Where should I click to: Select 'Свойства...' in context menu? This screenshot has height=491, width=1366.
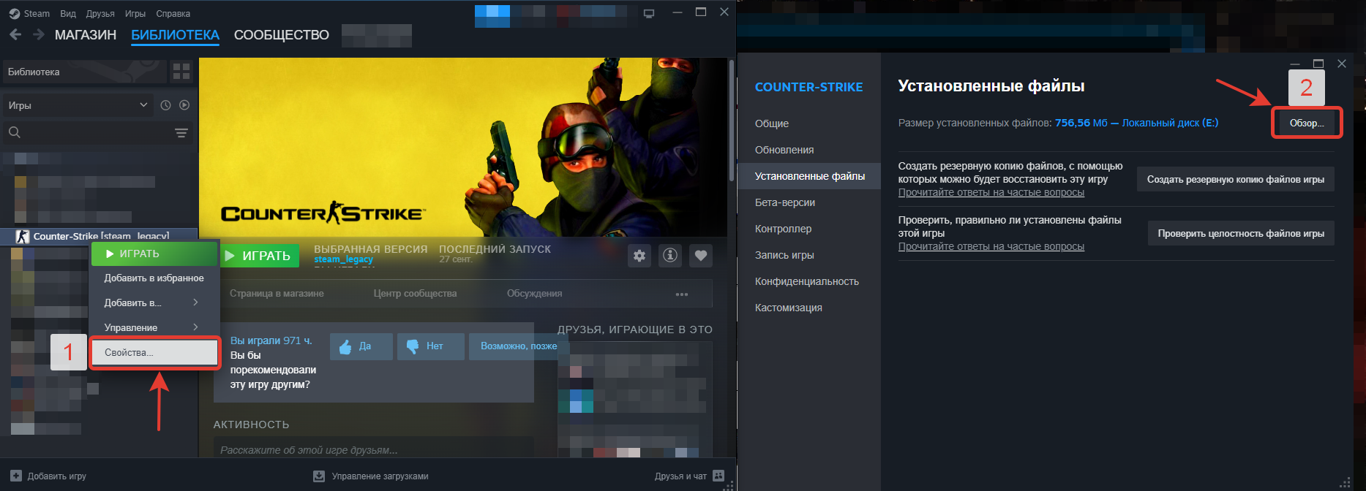coord(154,352)
